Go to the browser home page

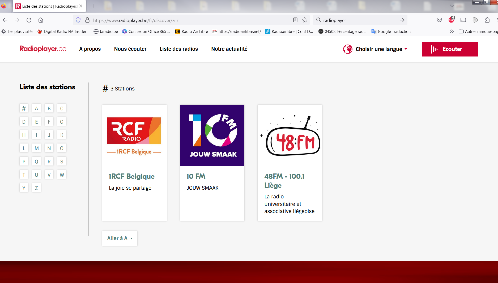[x=41, y=20]
